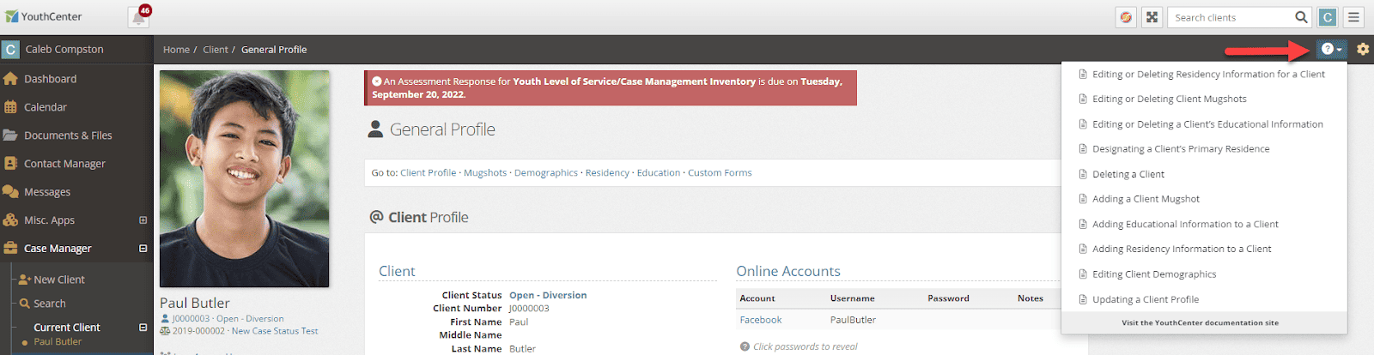Click the fullscreen expand icon

pos(1152,17)
